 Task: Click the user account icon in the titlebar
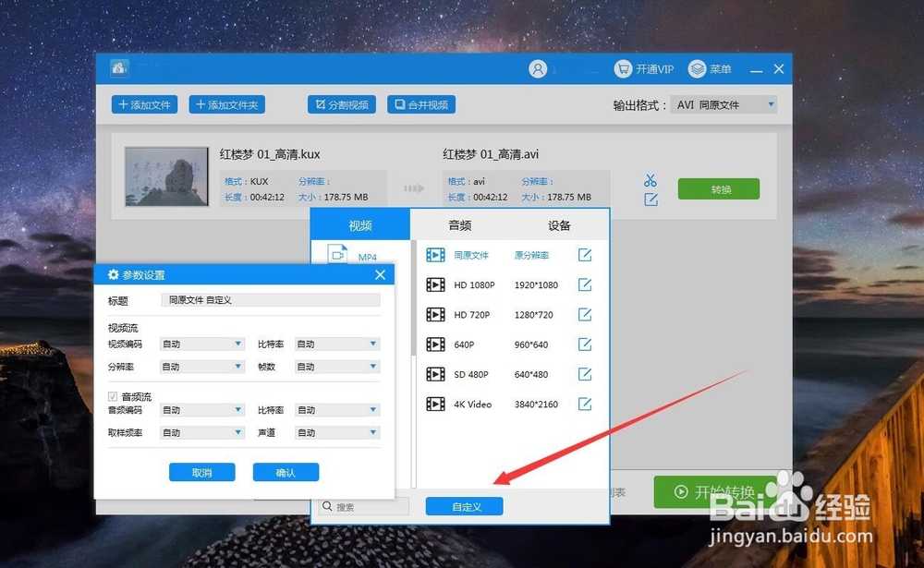point(539,68)
